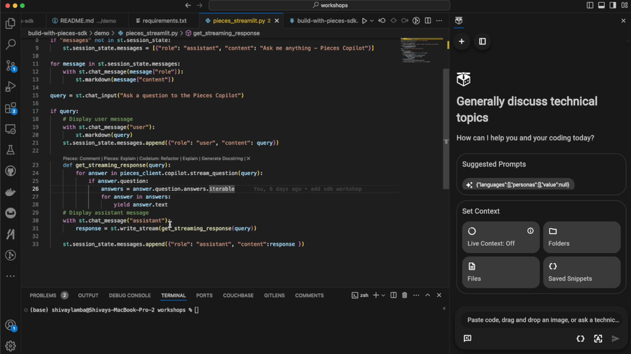Kill terminal with trash icon
The width and height of the screenshot is (631, 354).
tap(404, 296)
